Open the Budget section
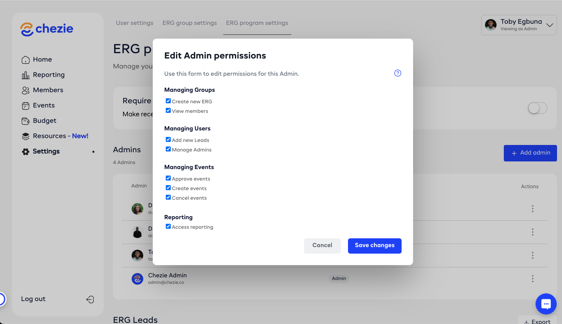The width and height of the screenshot is (562, 324). 44,121
